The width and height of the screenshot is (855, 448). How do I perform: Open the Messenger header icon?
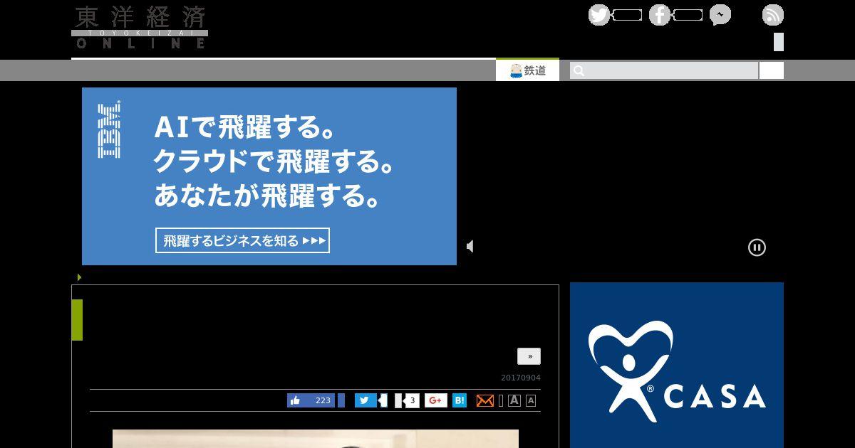[720, 15]
